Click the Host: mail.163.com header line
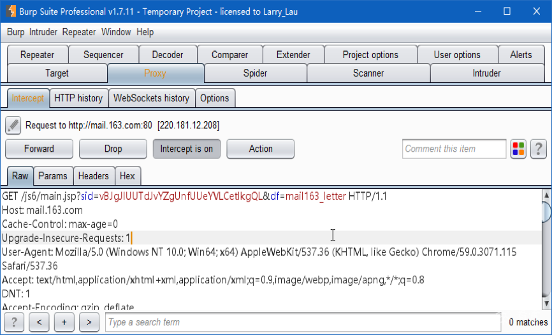Viewport: 552px width, 335px height. 42,211
